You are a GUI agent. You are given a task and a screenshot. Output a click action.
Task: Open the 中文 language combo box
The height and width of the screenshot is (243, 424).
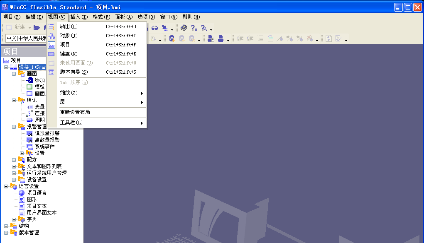click(26, 38)
